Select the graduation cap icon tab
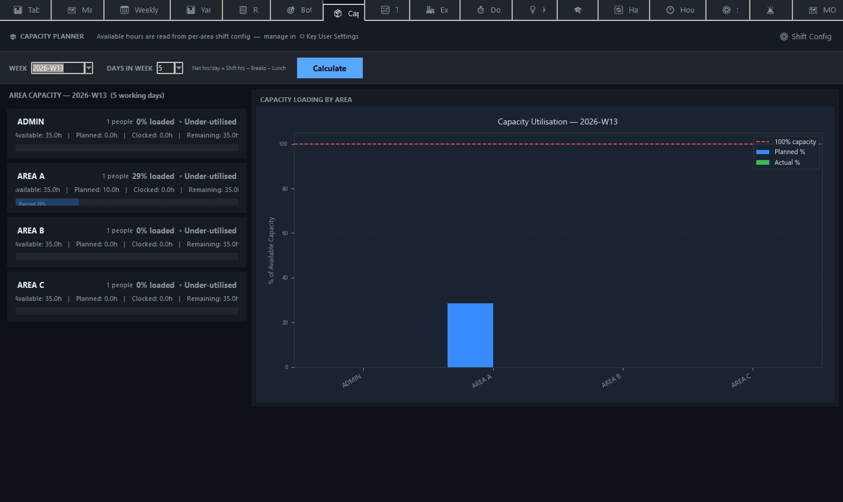Image resolution: width=843 pixels, height=502 pixels. 578,10
